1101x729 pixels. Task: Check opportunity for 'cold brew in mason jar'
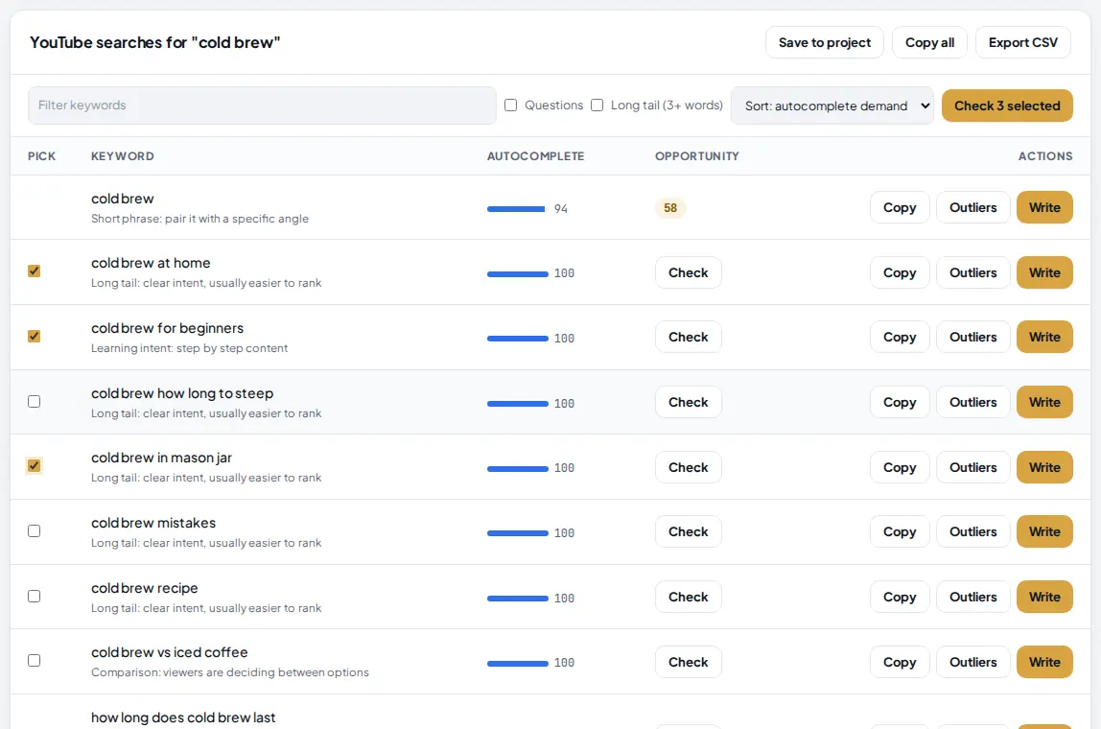click(689, 467)
